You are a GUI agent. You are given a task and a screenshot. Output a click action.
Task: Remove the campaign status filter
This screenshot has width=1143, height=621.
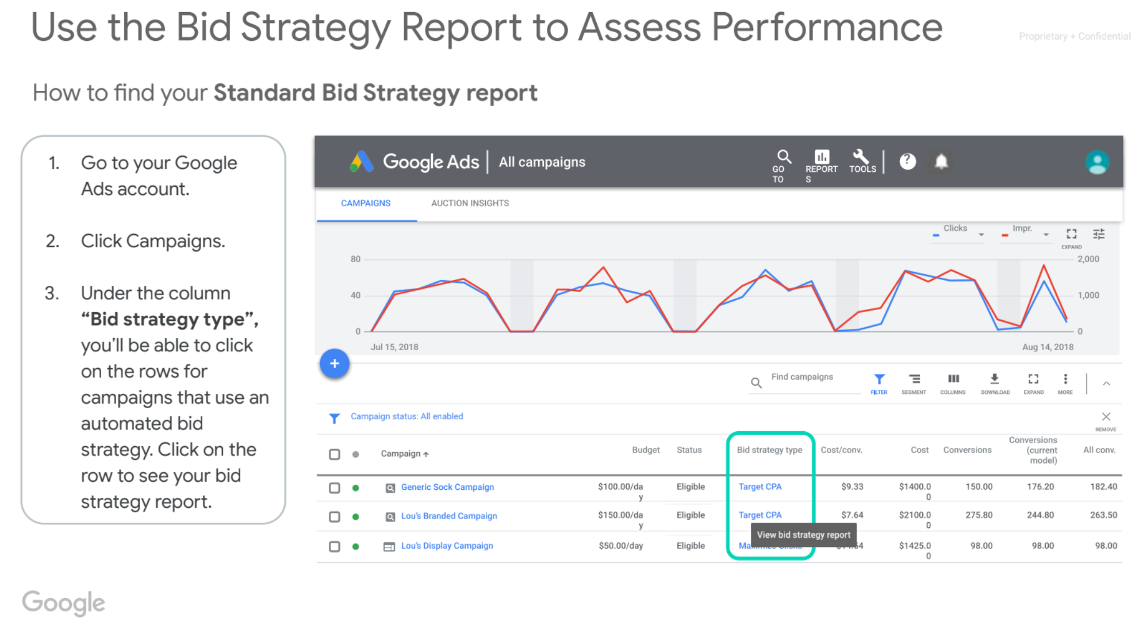(1106, 416)
